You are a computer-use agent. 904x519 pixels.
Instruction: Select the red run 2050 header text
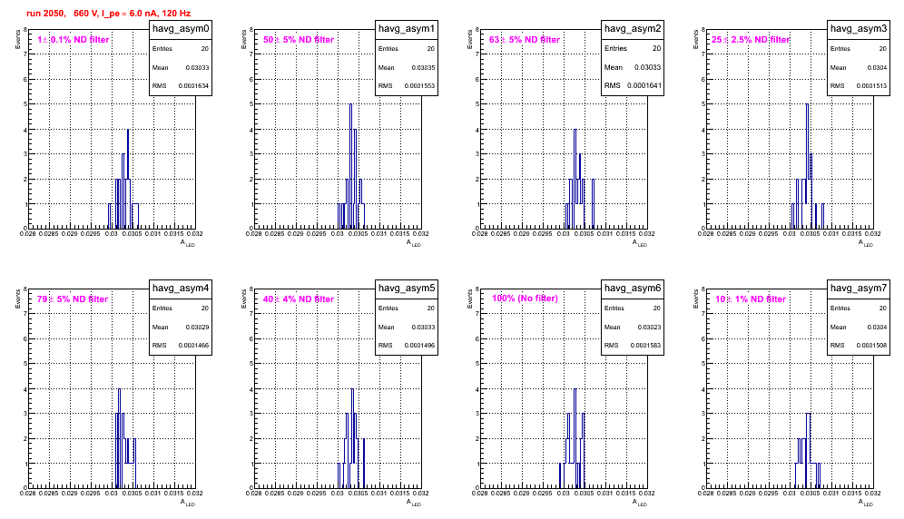(x=108, y=14)
